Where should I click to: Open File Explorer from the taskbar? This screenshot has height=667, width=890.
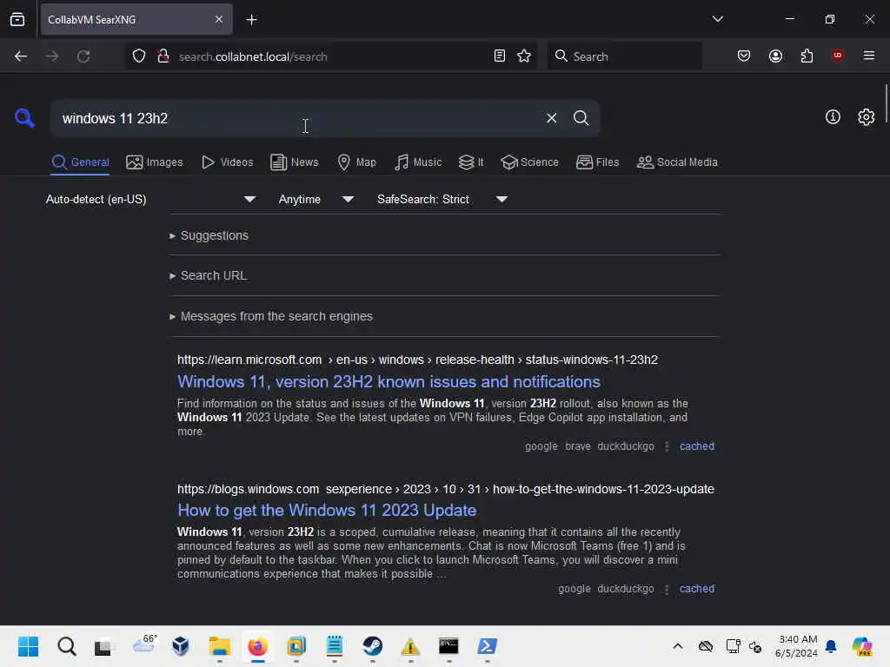click(220, 646)
